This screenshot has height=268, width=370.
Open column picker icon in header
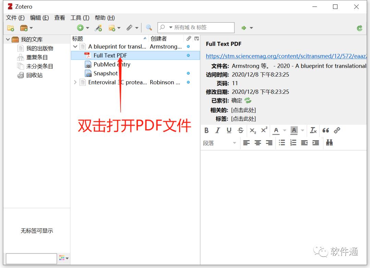click(197, 38)
